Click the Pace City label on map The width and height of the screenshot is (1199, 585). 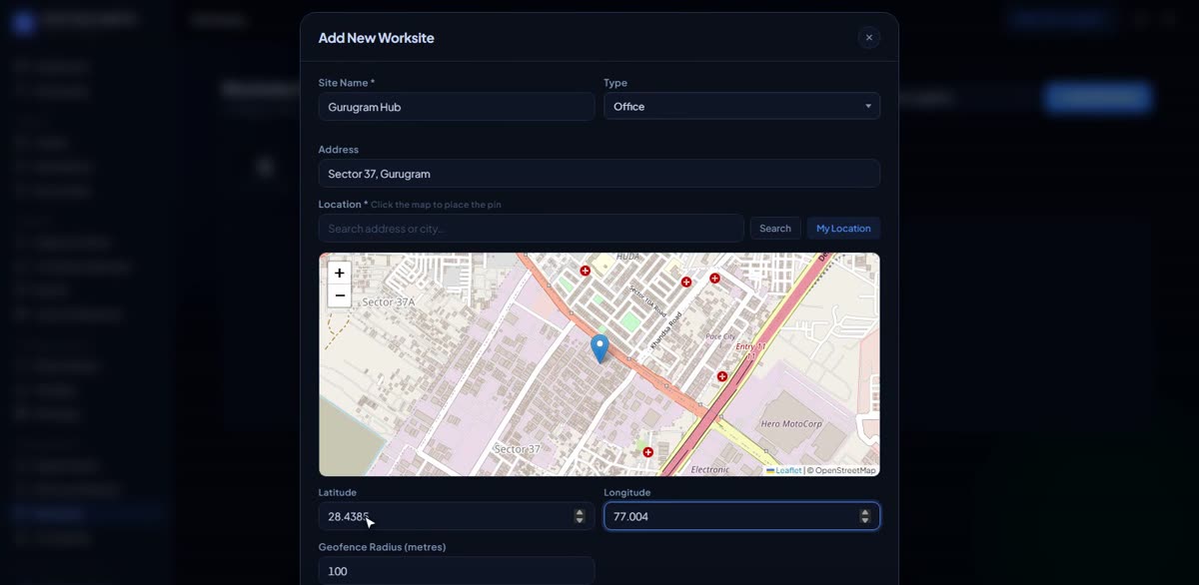coord(720,336)
